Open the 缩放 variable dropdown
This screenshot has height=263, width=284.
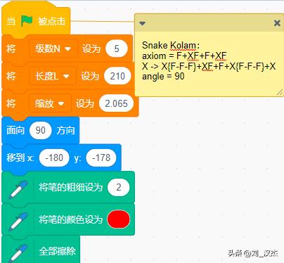[x=50, y=103]
